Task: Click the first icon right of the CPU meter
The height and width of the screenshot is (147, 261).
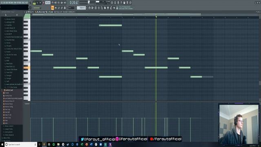Action: click(112, 2)
